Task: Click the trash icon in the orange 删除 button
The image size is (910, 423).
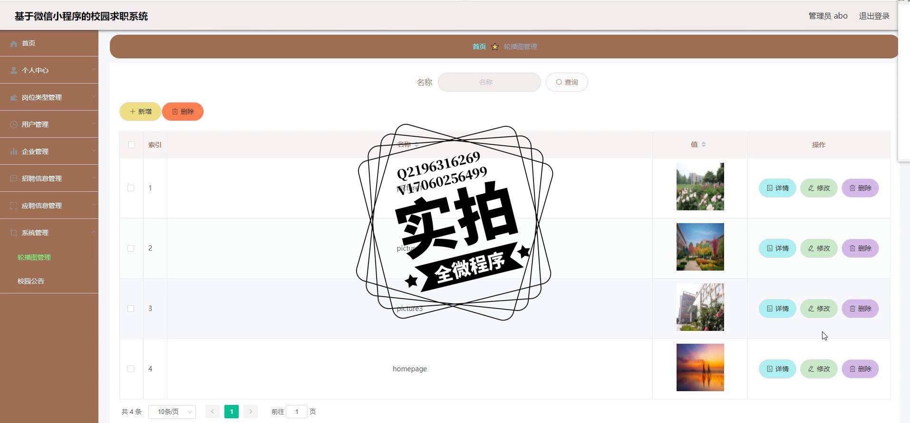Action: point(175,112)
